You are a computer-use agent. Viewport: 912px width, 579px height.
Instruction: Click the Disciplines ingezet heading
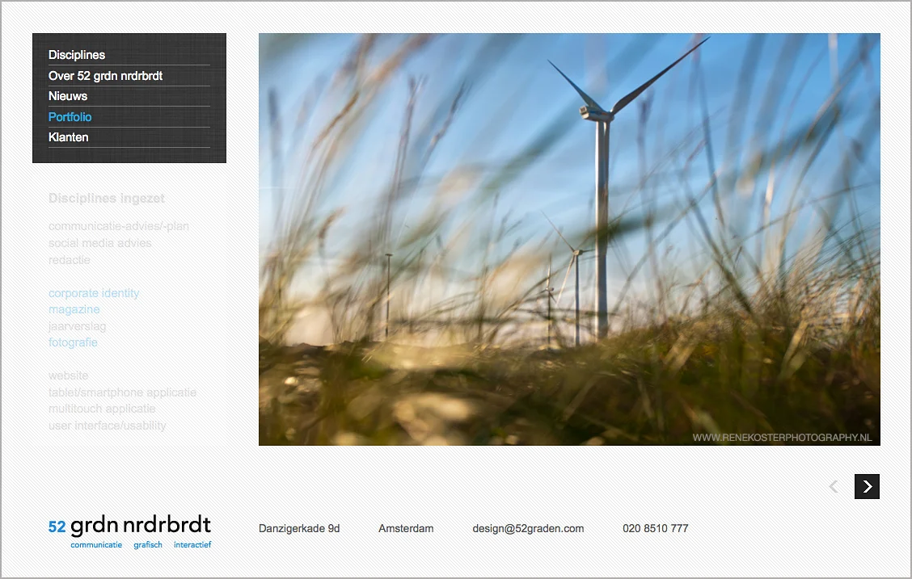click(107, 199)
